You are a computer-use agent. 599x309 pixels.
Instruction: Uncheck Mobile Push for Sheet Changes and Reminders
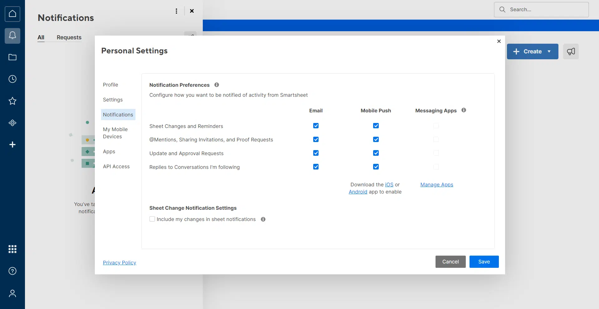coord(376,126)
